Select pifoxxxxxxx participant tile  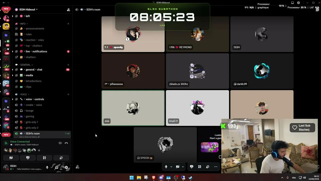click(133, 71)
